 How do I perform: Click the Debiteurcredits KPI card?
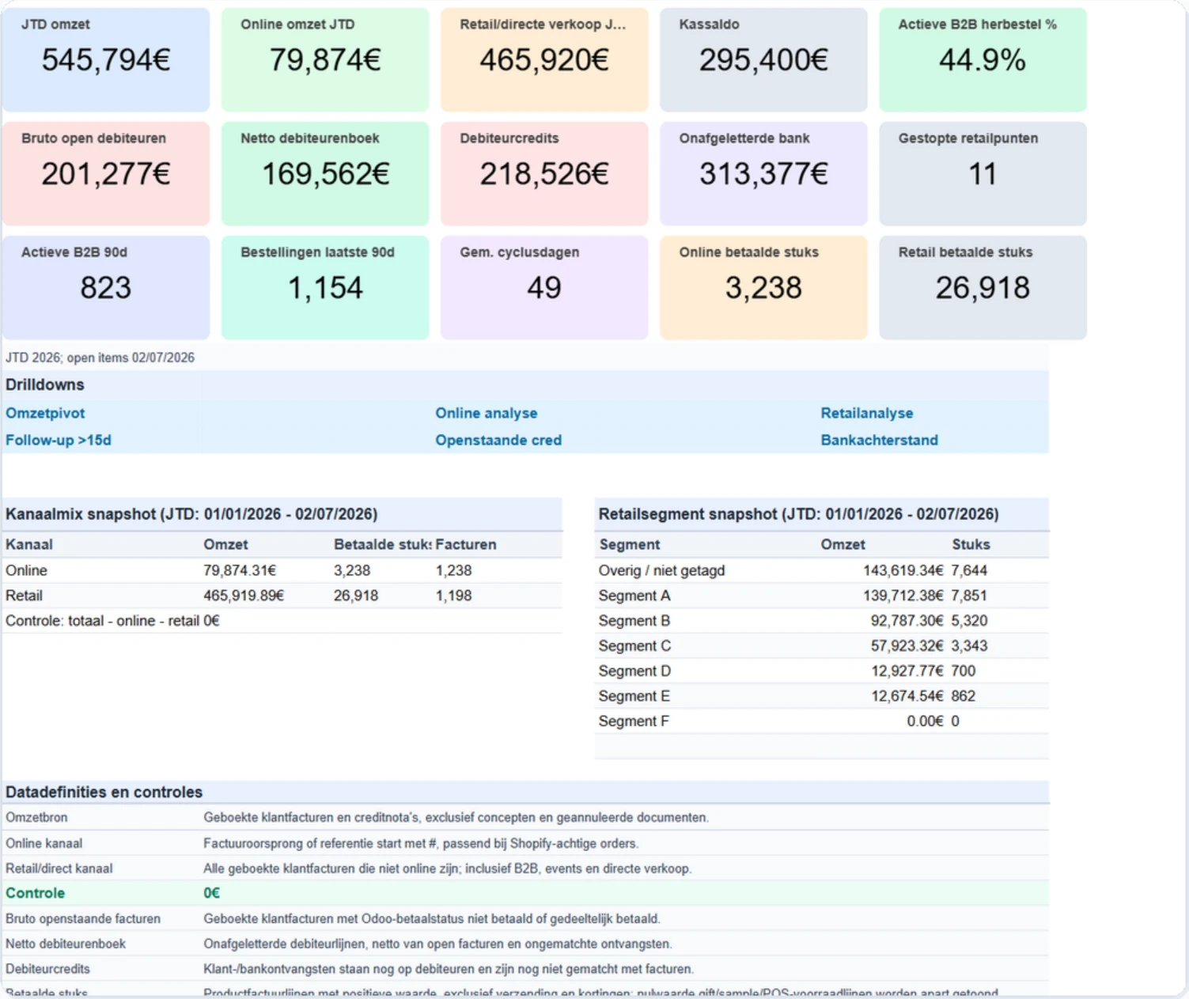click(544, 174)
